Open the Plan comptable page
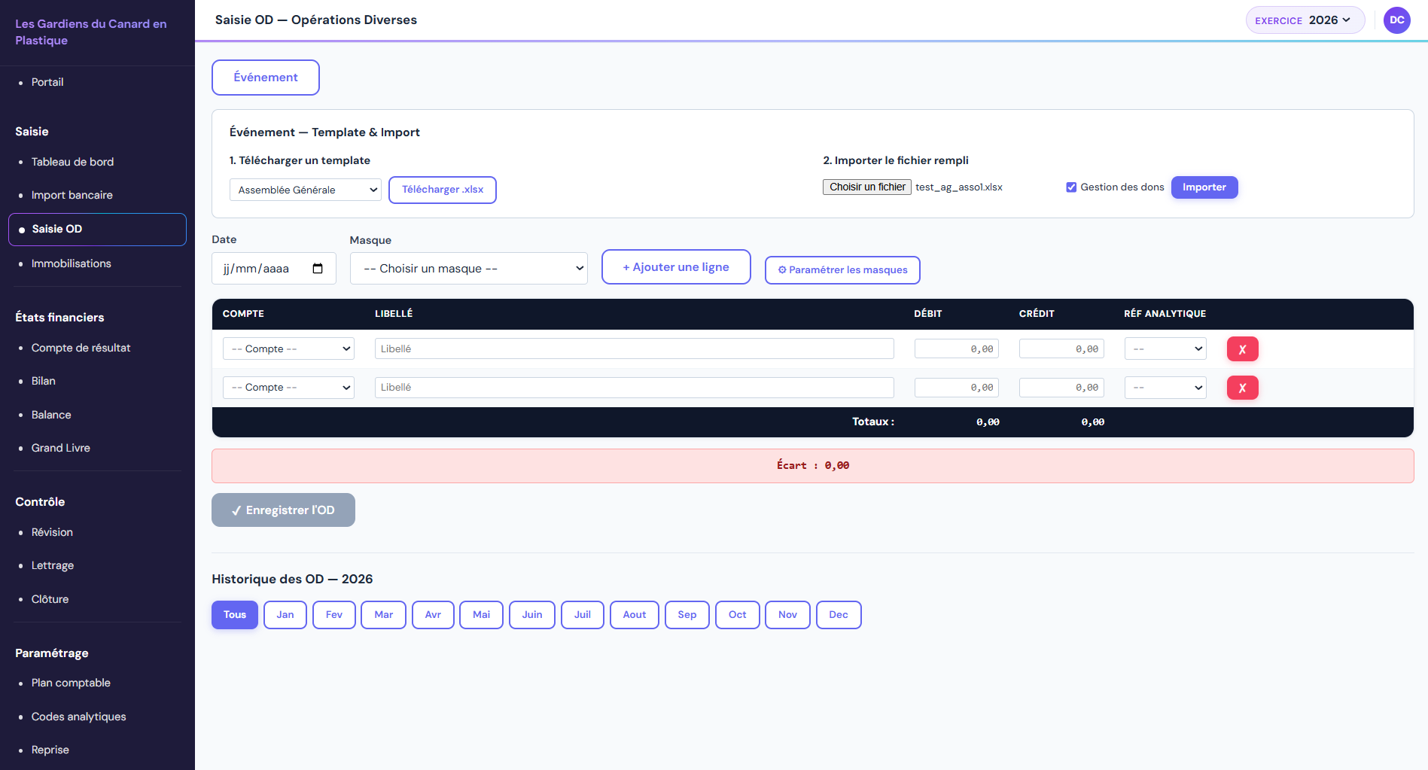 (70, 682)
